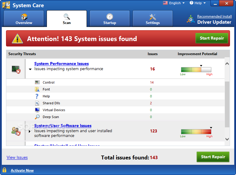Click the Deep Scan magnifier icon
This screenshot has width=236, height=175.
click(37, 117)
